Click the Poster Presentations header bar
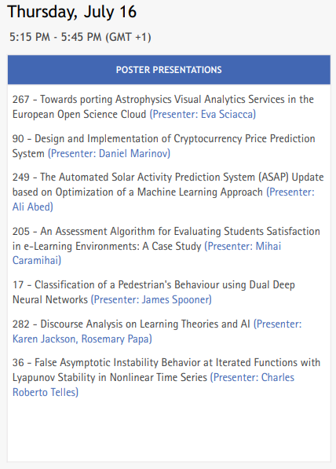The width and height of the screenshot is (336, 469). pos(169,69)
